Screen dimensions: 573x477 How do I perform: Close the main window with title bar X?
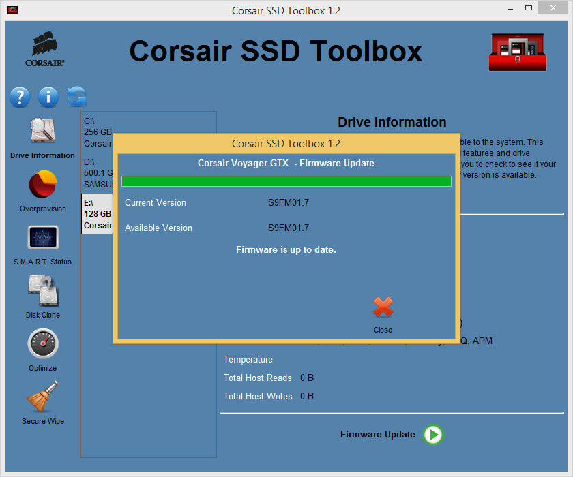(553, 8)
